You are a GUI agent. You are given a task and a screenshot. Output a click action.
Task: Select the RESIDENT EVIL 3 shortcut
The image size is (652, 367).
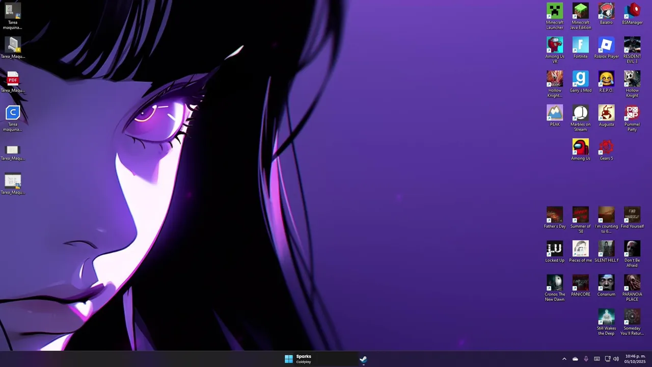(632, 50)
